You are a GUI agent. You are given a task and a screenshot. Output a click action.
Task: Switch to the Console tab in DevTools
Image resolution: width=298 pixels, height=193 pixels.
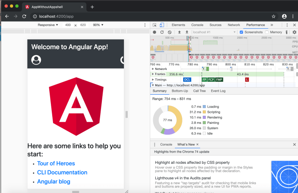pyautogui.click(x=197, y=25)
